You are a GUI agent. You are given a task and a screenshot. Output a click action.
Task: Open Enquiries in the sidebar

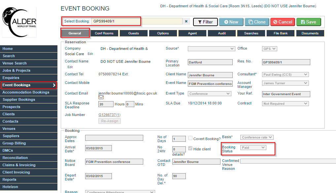pyautogui.click(x=29, y=78)
